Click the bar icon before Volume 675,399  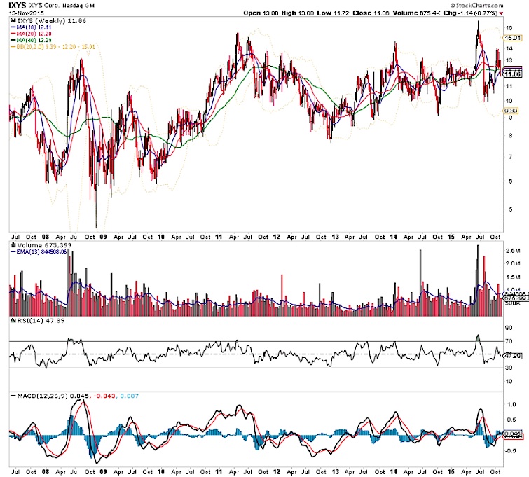[13, 245]
